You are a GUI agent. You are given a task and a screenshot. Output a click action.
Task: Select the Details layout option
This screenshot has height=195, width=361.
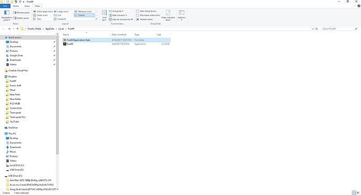[84, 15]
